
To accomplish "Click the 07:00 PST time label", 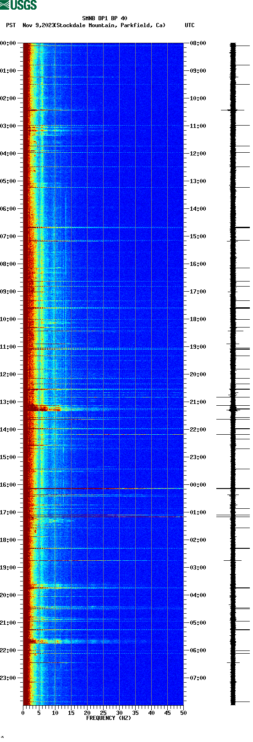I will click(x=8, y=236).
